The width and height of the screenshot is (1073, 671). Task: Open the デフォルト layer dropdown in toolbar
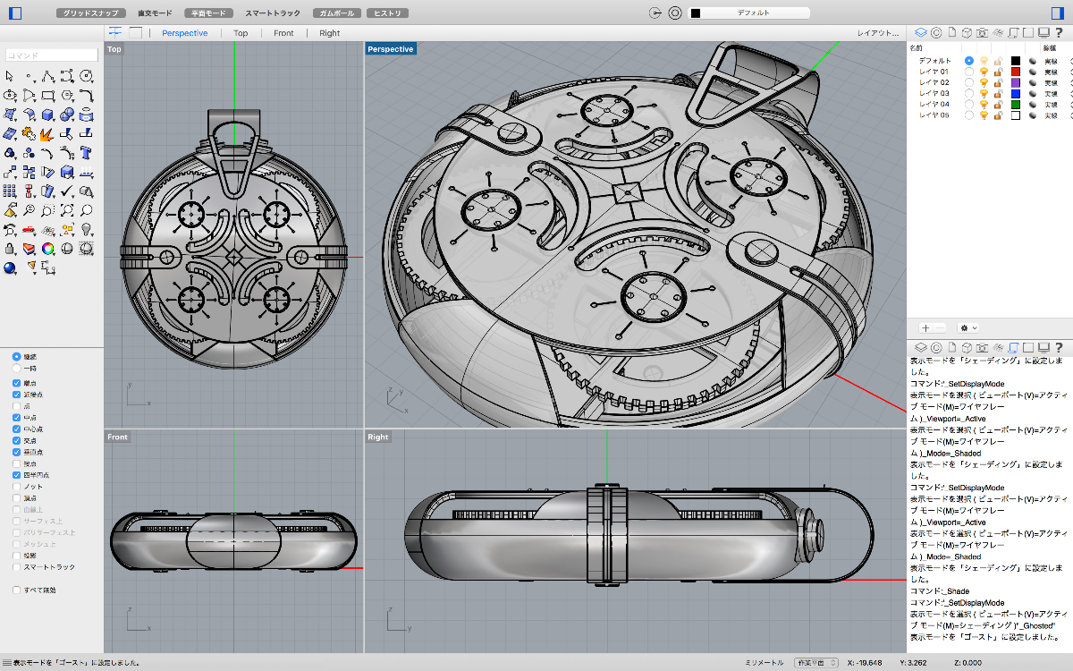749,13
